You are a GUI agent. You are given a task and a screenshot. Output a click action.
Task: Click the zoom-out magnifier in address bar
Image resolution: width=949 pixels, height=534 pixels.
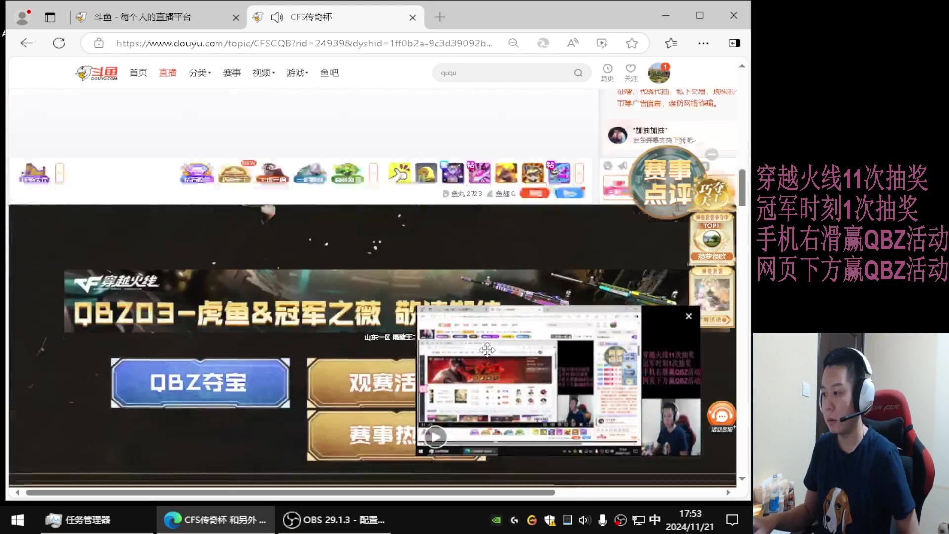coord(514,43)
